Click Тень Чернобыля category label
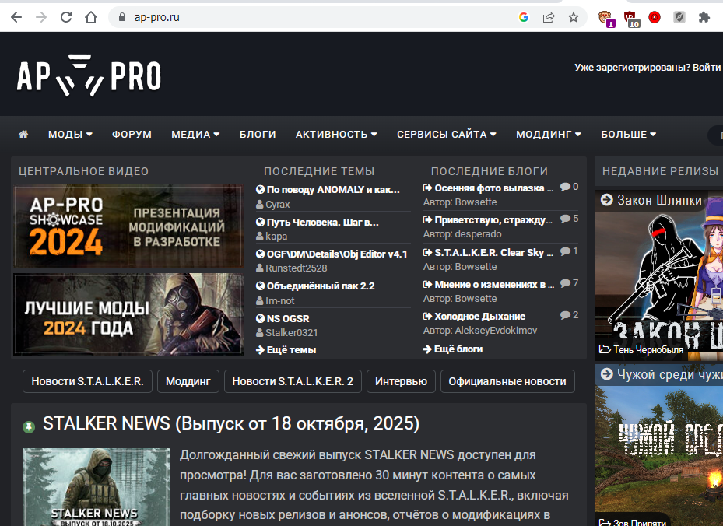 (648, 350)
